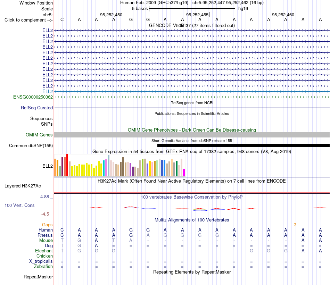Click the dark green bar in GTEx chart

[x=177, y=169]
